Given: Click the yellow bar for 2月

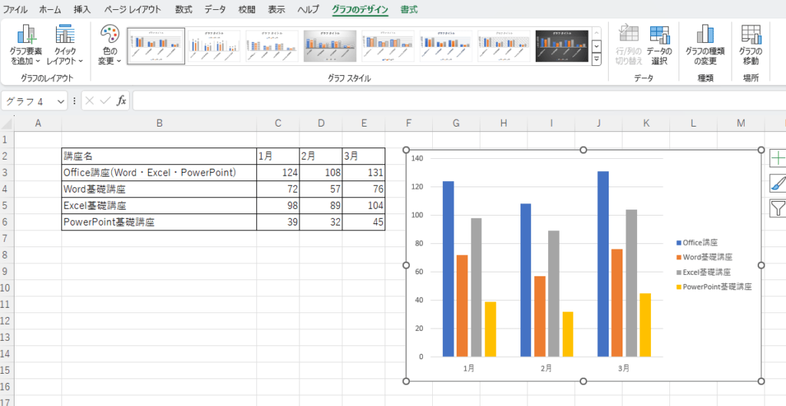Looking at the screenshot, I should 568,335.
